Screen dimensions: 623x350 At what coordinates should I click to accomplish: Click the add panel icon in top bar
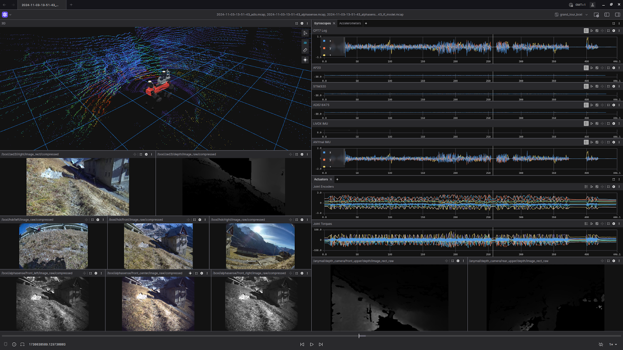pos(596,15)
